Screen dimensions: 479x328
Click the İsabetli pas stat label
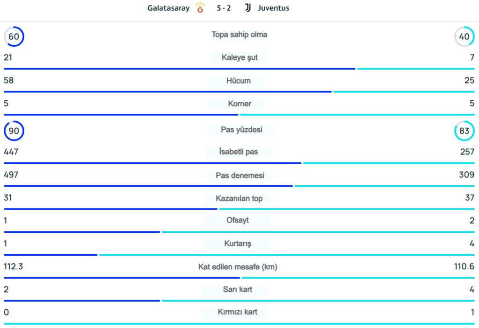[239, 152]
